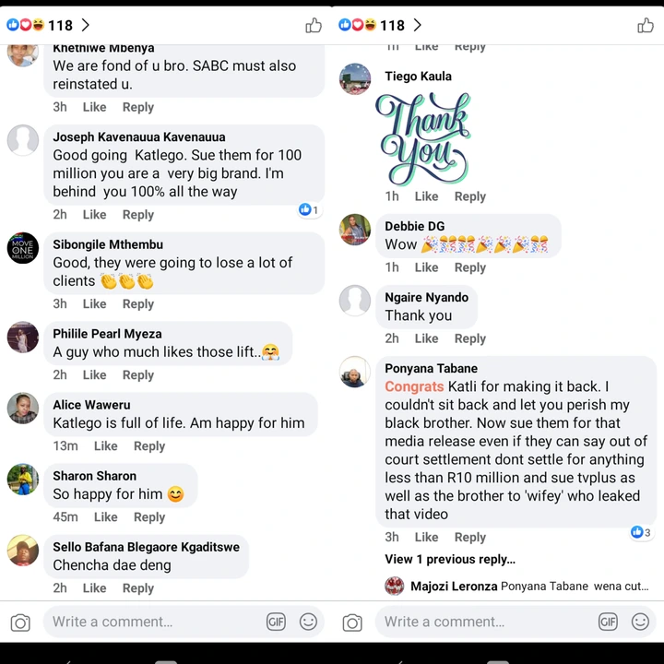The image size is (664, 664).
Task: Reply to Debbie DG's comment
Action: click(x=470, y=267)
